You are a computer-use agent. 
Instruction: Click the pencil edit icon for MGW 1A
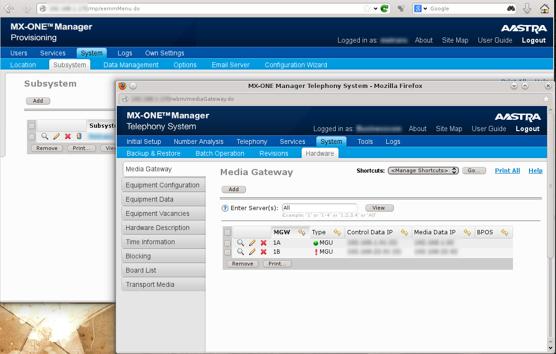click(x=252, y=243)
